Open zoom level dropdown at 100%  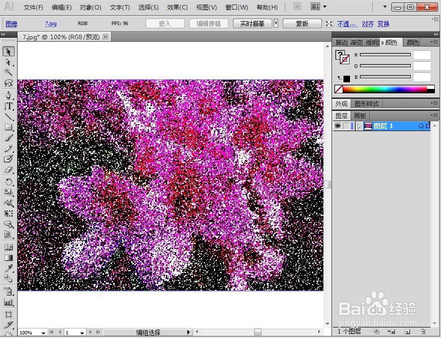pyautogui.click(x=43, y=332)
